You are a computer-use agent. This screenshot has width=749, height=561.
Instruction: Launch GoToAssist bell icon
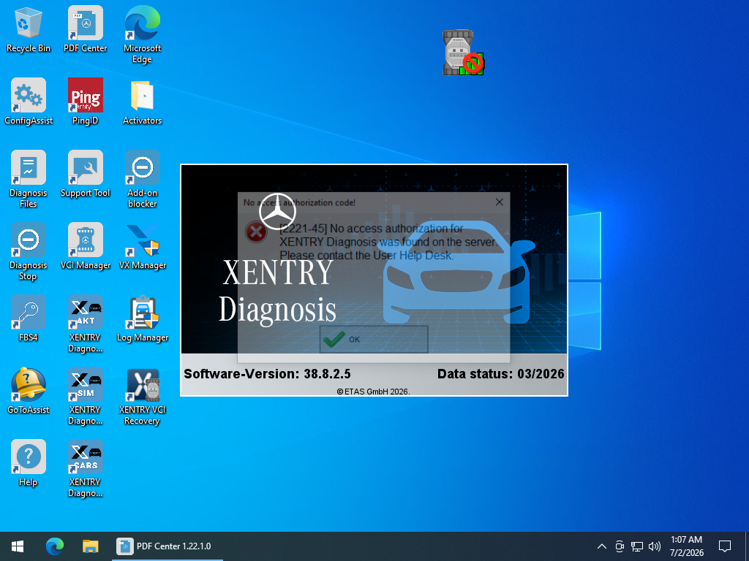point(29,392)
